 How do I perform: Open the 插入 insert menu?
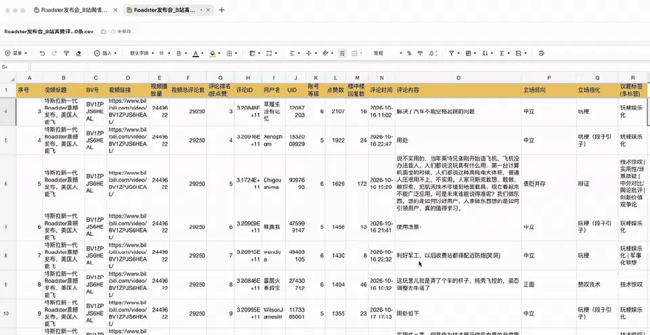coord(106,53)
